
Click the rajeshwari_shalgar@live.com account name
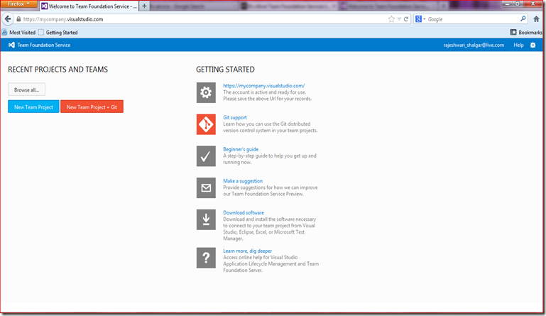point(474,45)
